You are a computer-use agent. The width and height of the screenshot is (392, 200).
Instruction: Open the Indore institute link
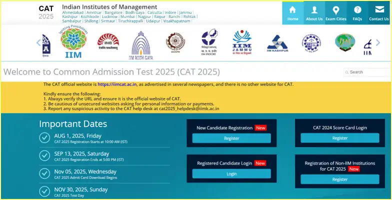pyautogui.click(x=170, y=12)
